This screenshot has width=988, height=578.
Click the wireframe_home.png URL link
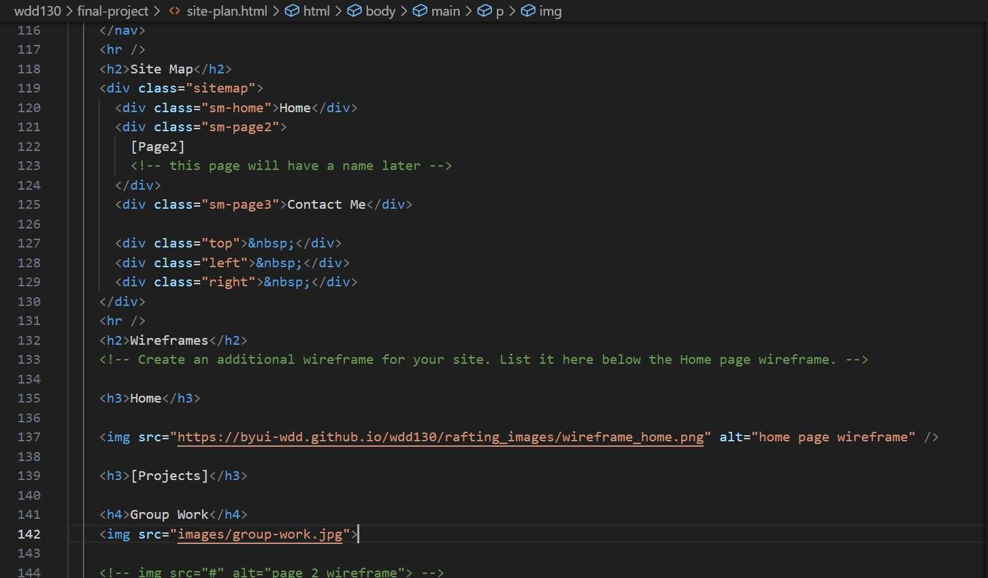coord(440,437)
